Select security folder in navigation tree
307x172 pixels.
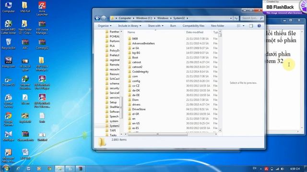[114, 88]
